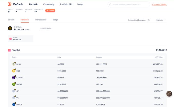Click the VC token icon
This screenshot has height=107, width=174.
[14, 98]
